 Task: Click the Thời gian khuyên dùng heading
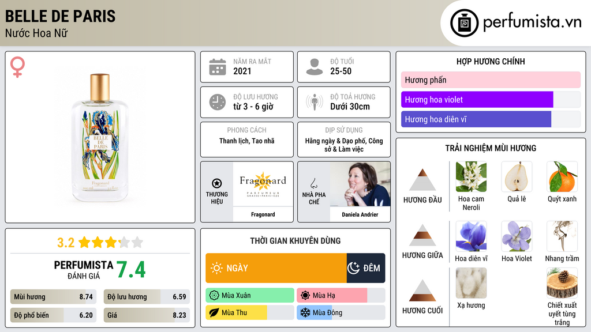point(295,240)
